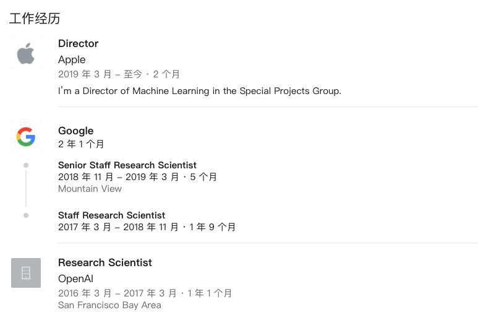Viewport: 478px width, 315px height.
Task: Open the Director position title
Action: coord(78,43)
